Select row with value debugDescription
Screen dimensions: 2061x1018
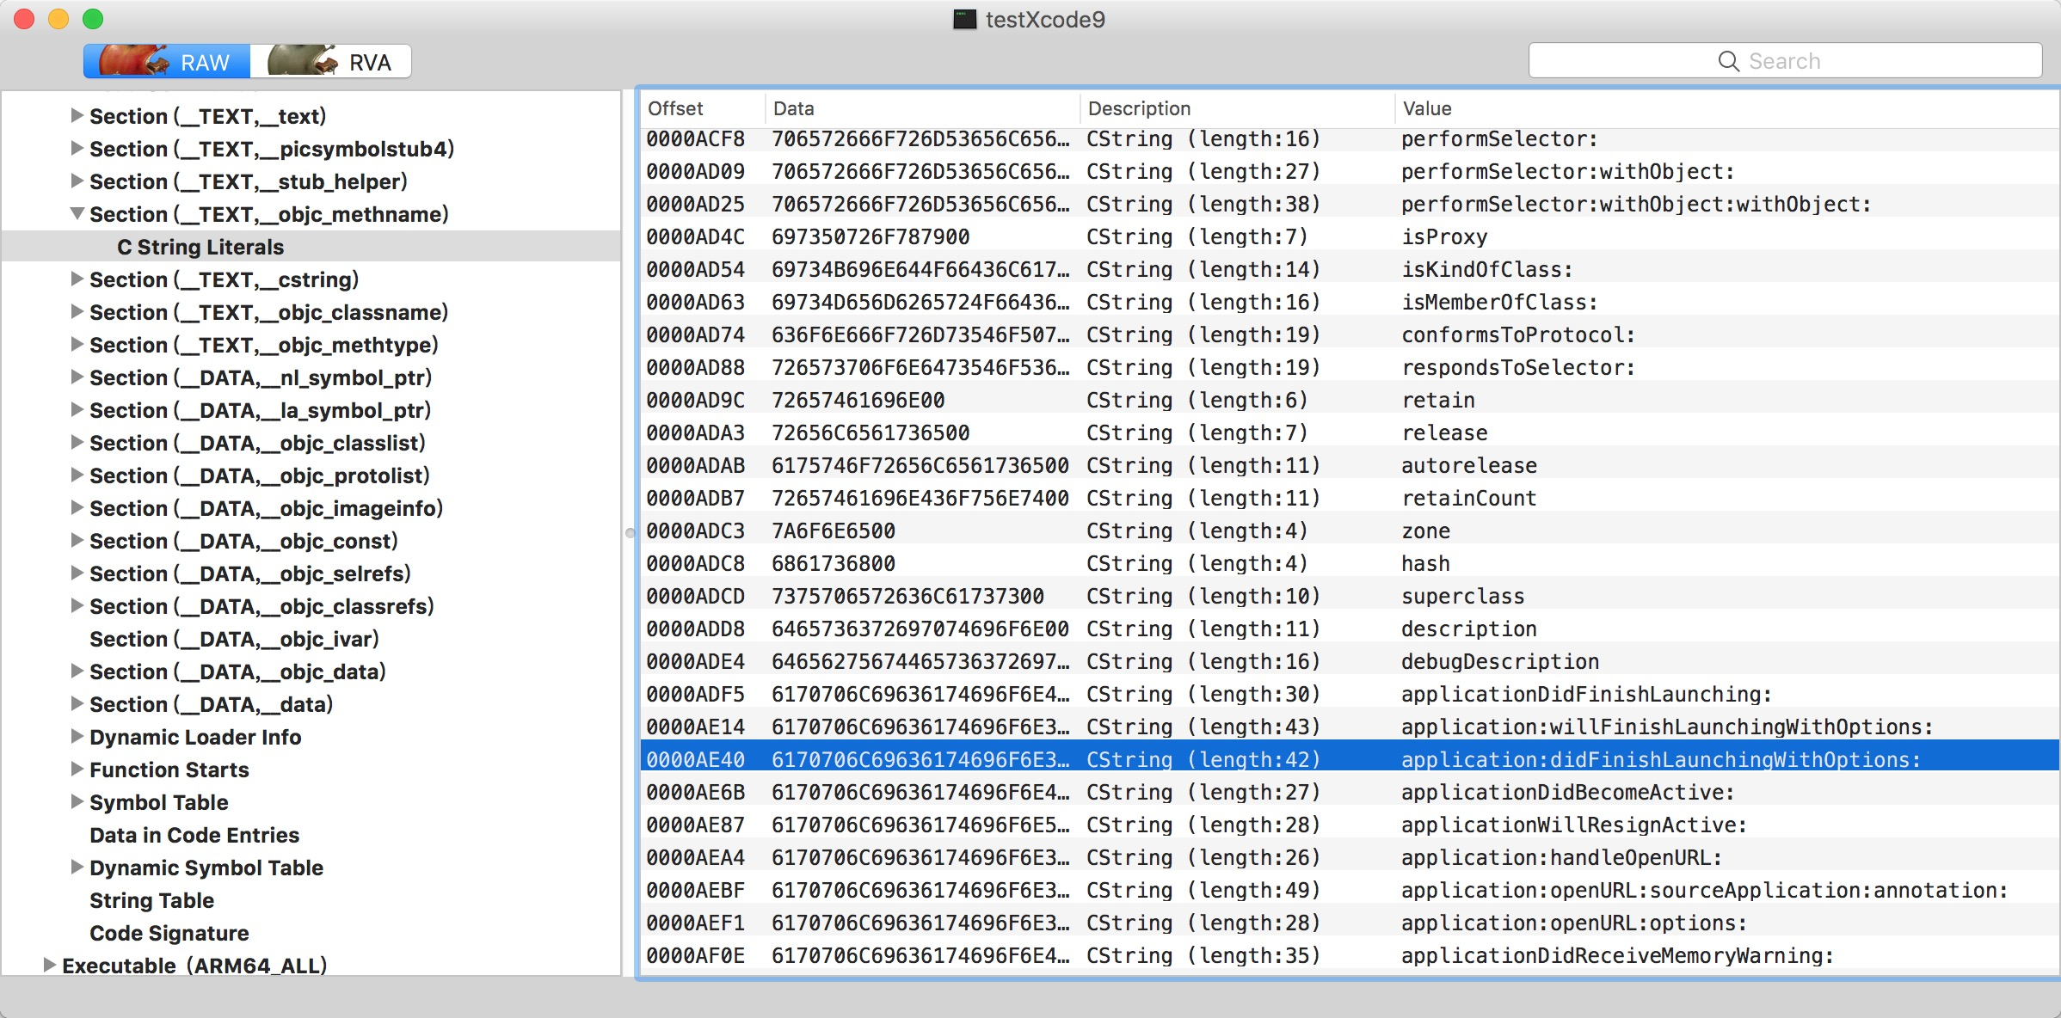coord(1350,661)
